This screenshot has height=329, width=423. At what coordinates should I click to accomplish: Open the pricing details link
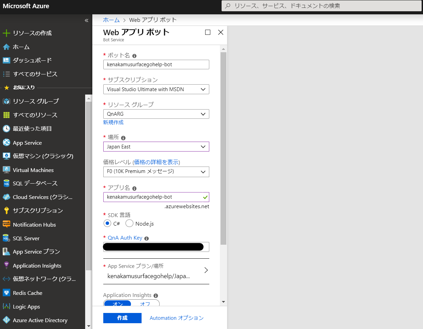point(156,162)
